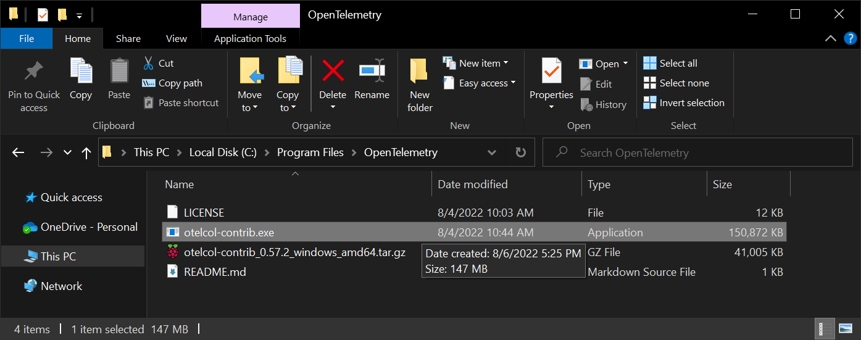Click the Raspberry icon of tar.gz file
Screen dimensions: 861x340
173,252
